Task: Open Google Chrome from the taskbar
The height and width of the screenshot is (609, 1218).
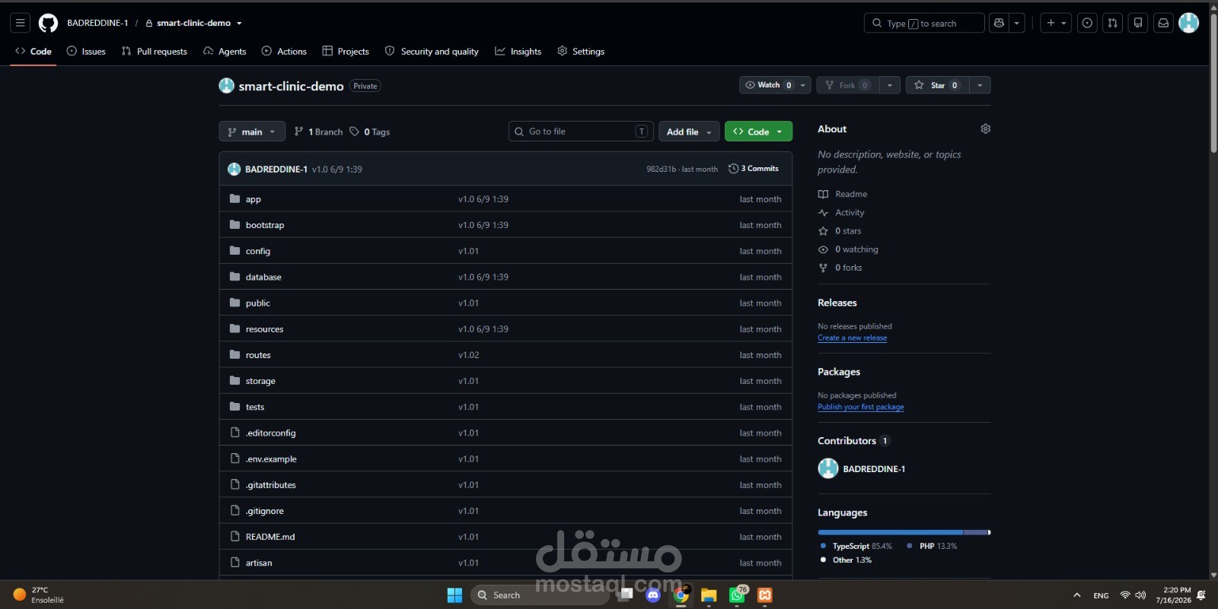Action: 681,595
